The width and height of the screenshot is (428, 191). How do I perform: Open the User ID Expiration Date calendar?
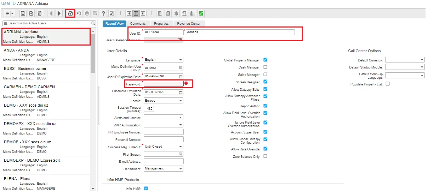(181, 76)
